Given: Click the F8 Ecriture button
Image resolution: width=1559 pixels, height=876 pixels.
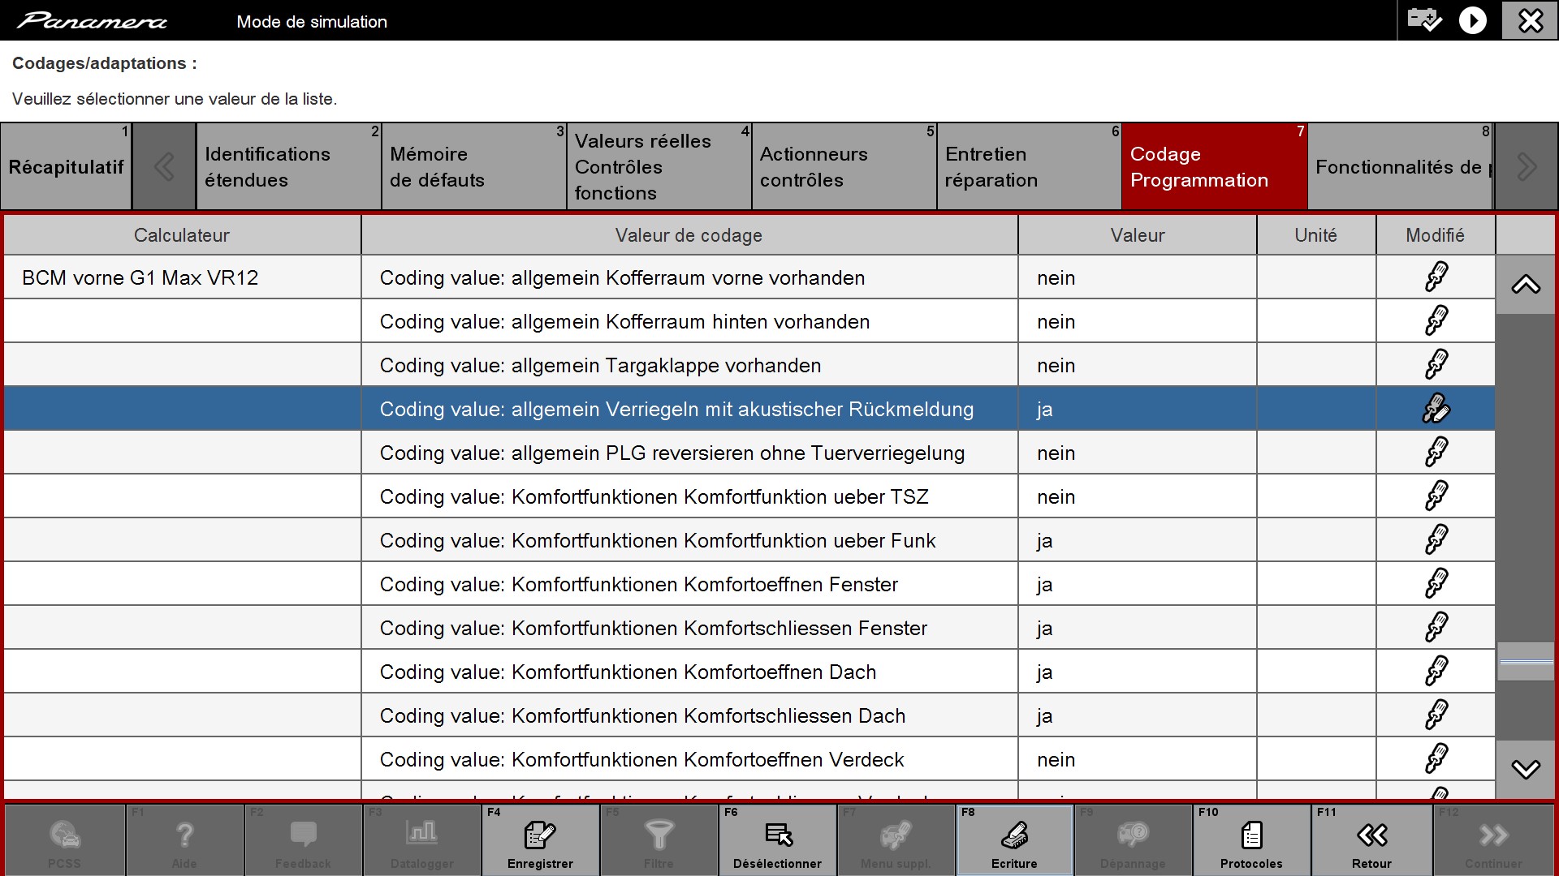Looking at the screenshot, I should tap(1015, 840).
